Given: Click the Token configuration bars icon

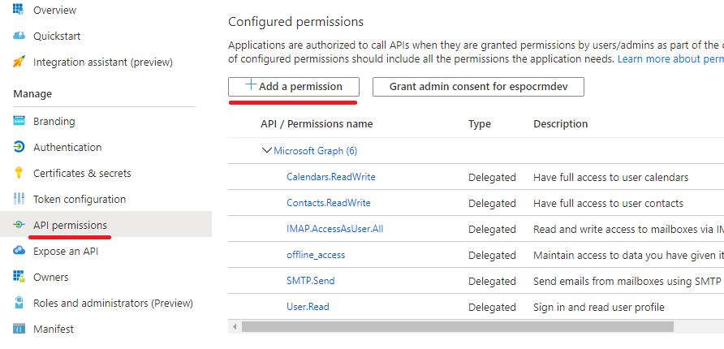Looking at the screenshot, I should pos(19,199).
